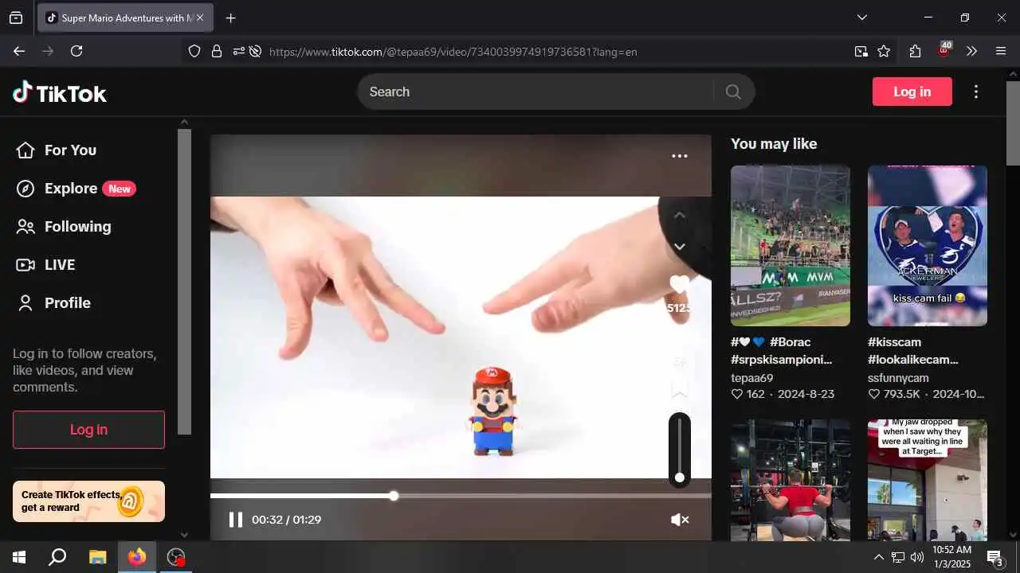
Task: Click the site padlock icon
Action: click(x=216, y=51)
